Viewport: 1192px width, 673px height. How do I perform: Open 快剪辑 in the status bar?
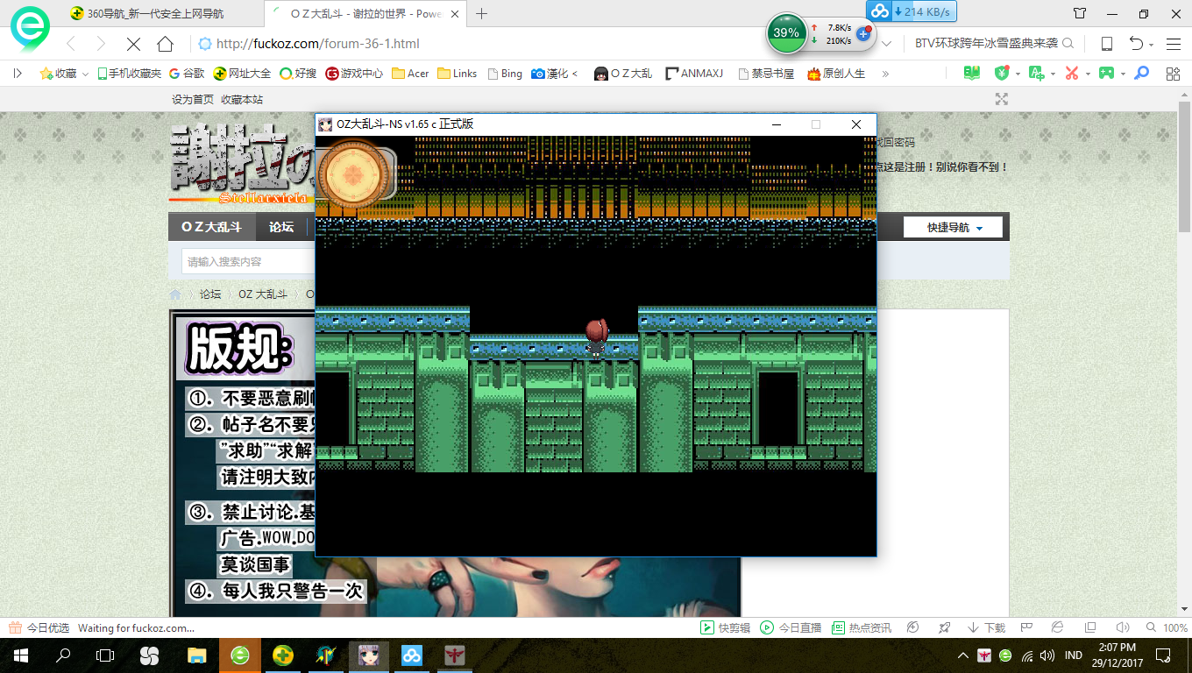tap(726, 628)
